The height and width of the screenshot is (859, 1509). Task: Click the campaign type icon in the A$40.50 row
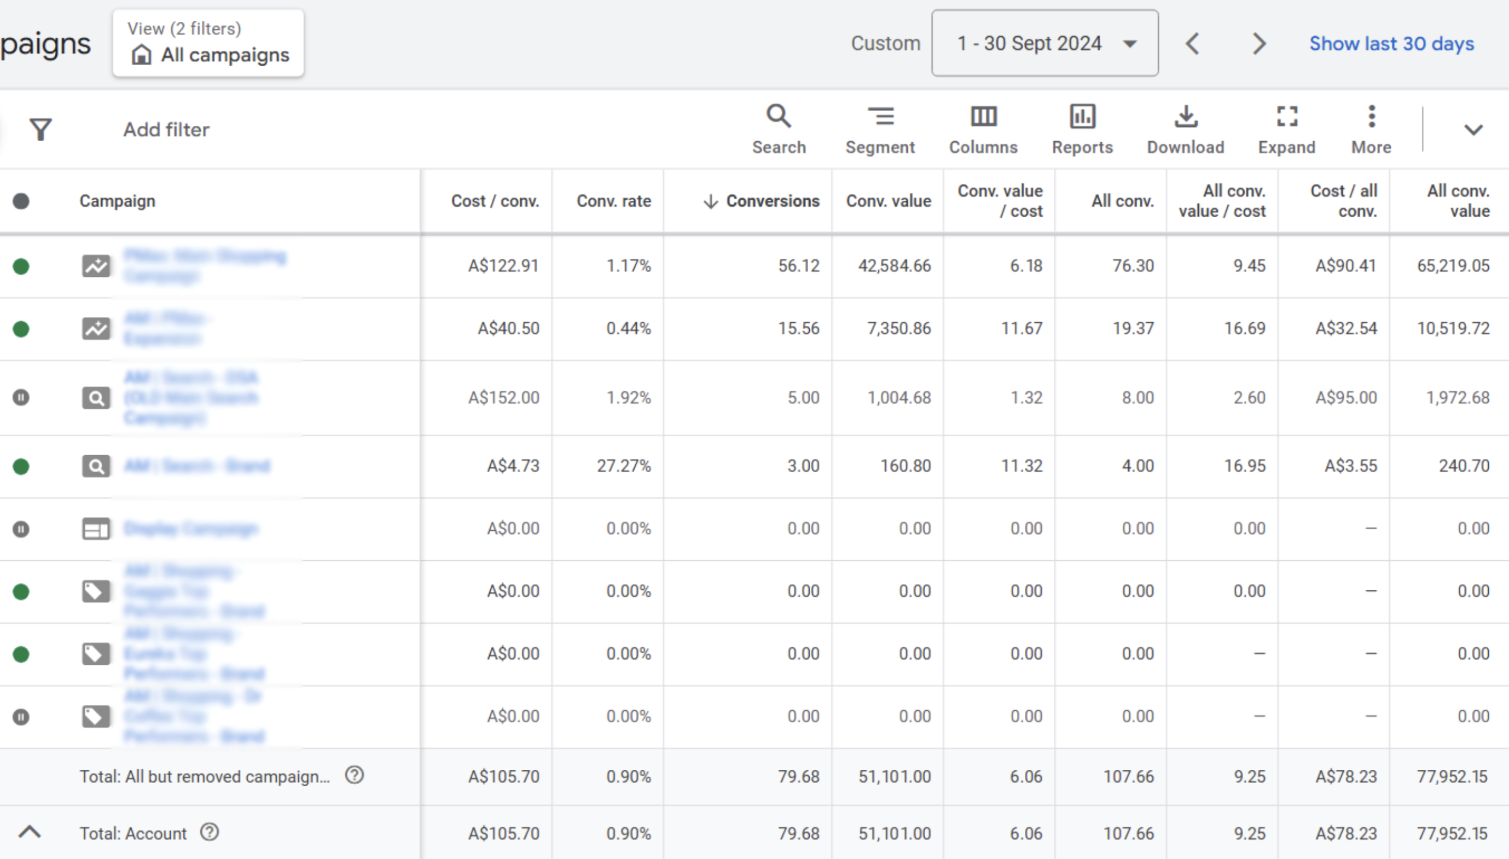pos(96,329)
